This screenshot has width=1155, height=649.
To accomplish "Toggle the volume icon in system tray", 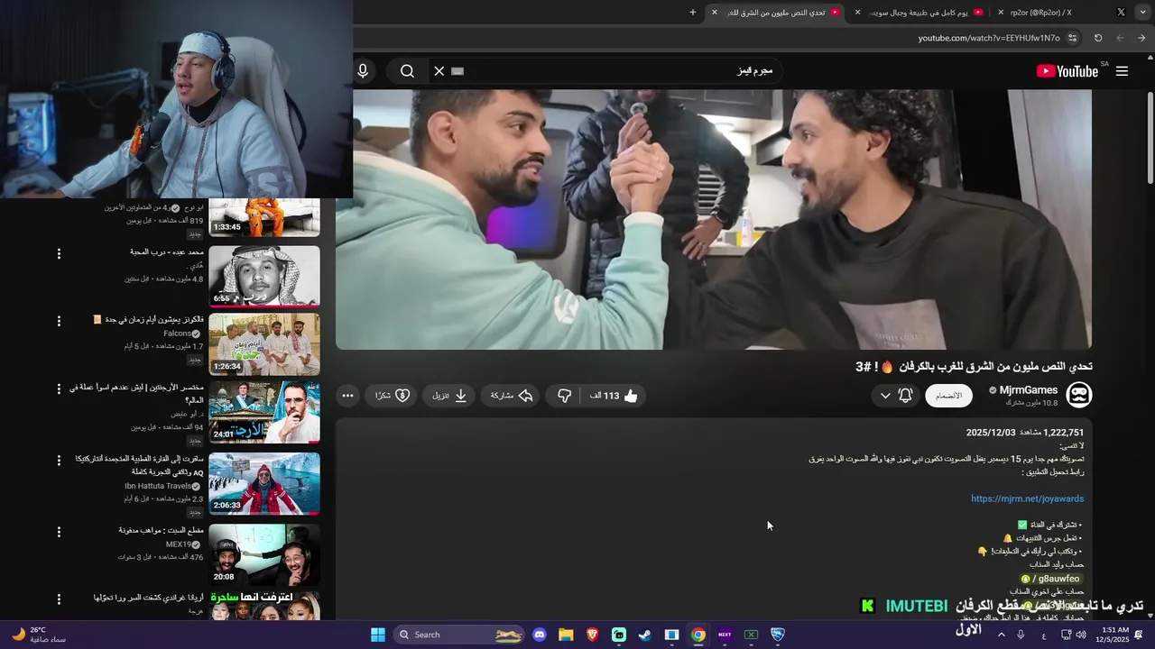I will pos(1081,635).
